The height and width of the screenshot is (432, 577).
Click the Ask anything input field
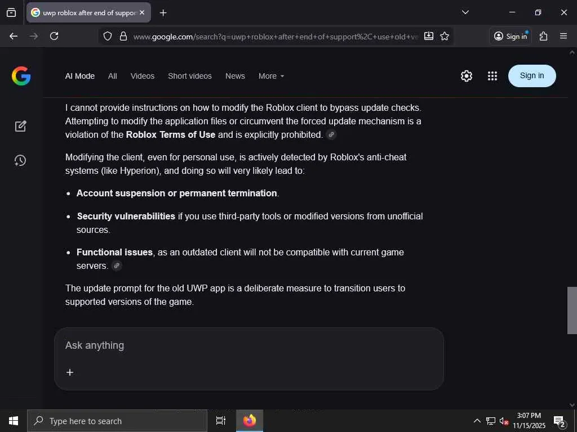pos(248,345)
